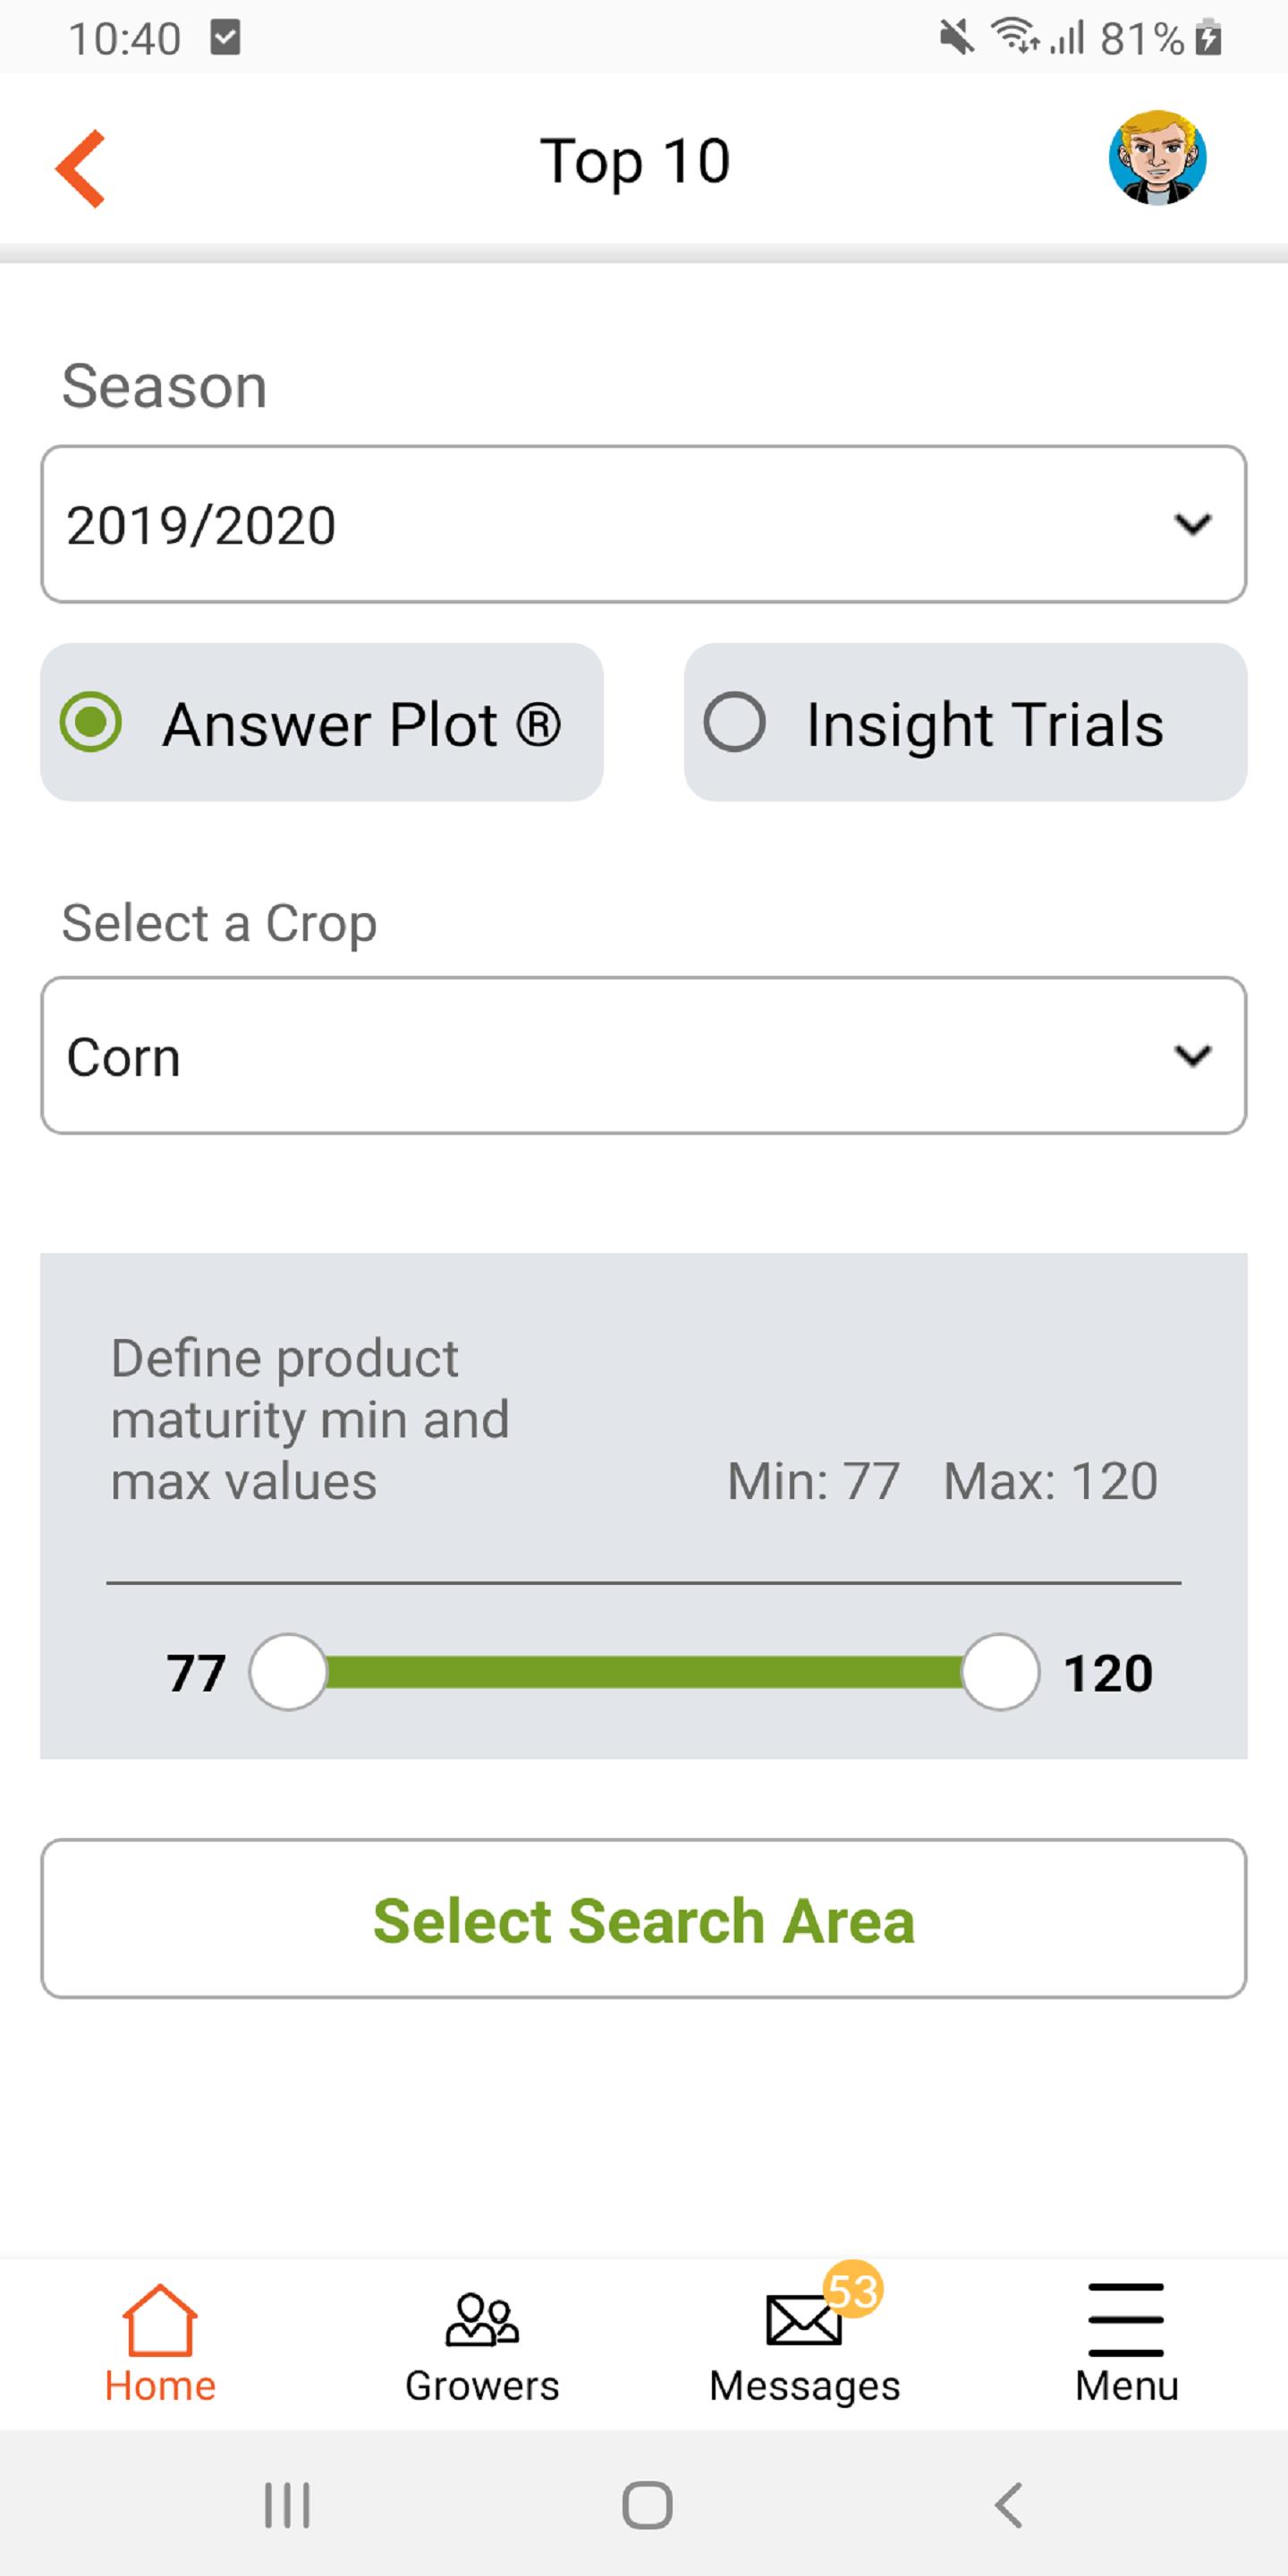The height and width of the screenshot is (2576, 1288).
Task: Click the maximum maturity slider handle
Action: (x=1000, y=1672)
